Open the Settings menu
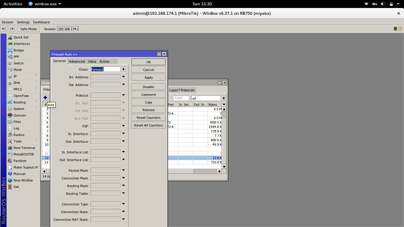The height and width of the screenshot is (227, 404). pos(23,22)
